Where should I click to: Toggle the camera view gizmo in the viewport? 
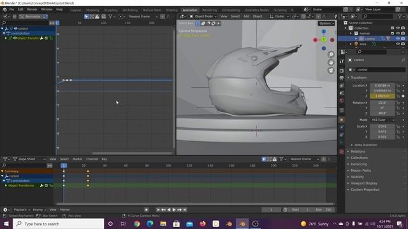(x=331, y=71)
